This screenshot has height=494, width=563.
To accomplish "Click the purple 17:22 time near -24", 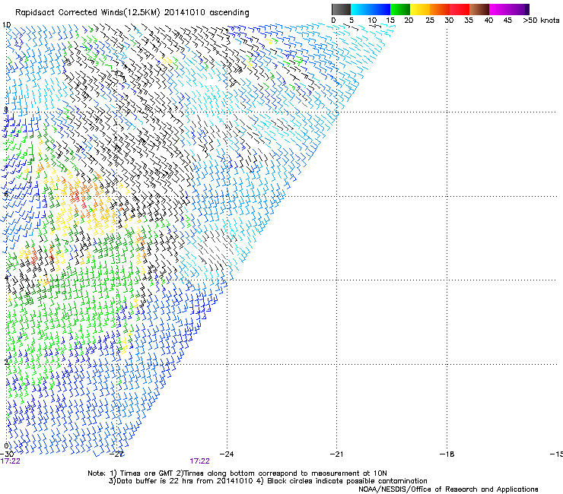I will [199, 461].
